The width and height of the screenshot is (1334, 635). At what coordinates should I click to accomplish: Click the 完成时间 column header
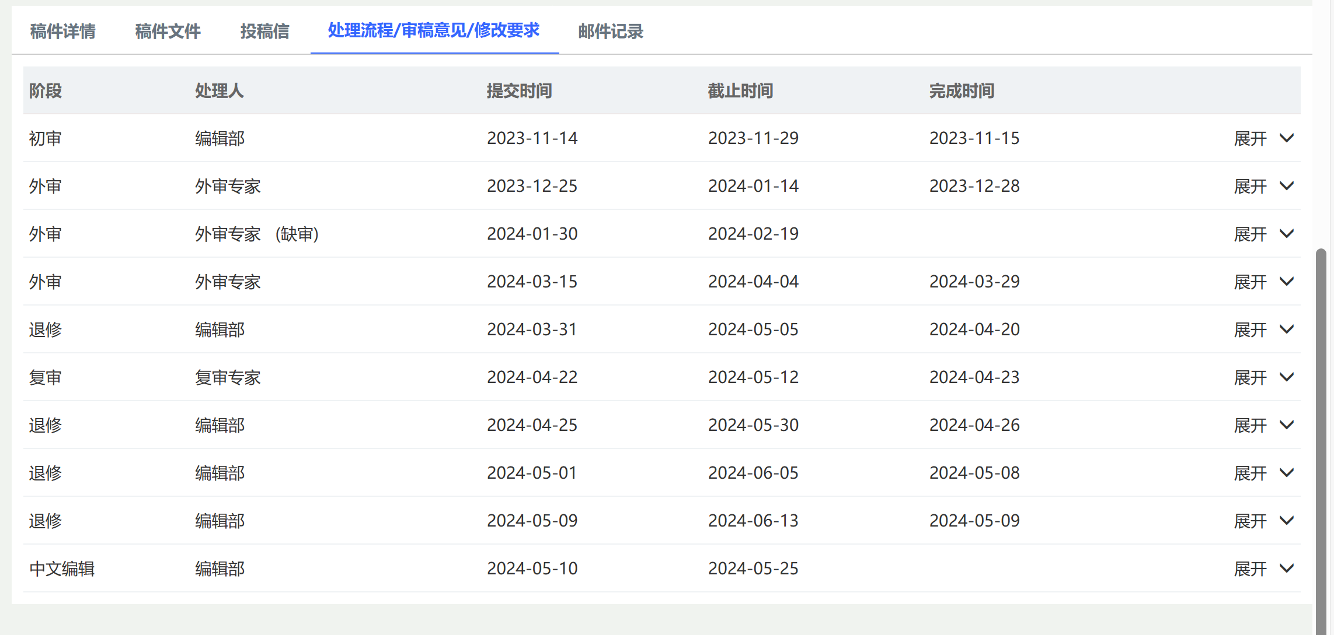[x=962, y=91]
